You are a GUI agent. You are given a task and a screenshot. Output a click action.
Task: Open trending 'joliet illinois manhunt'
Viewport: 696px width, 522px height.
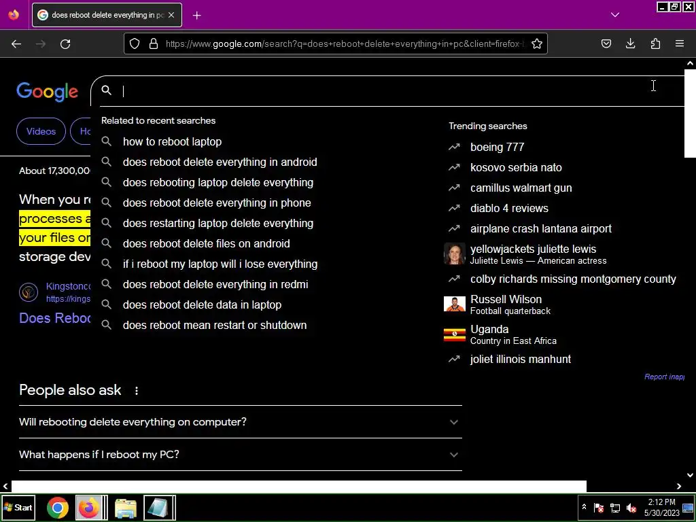click(520, 359)
